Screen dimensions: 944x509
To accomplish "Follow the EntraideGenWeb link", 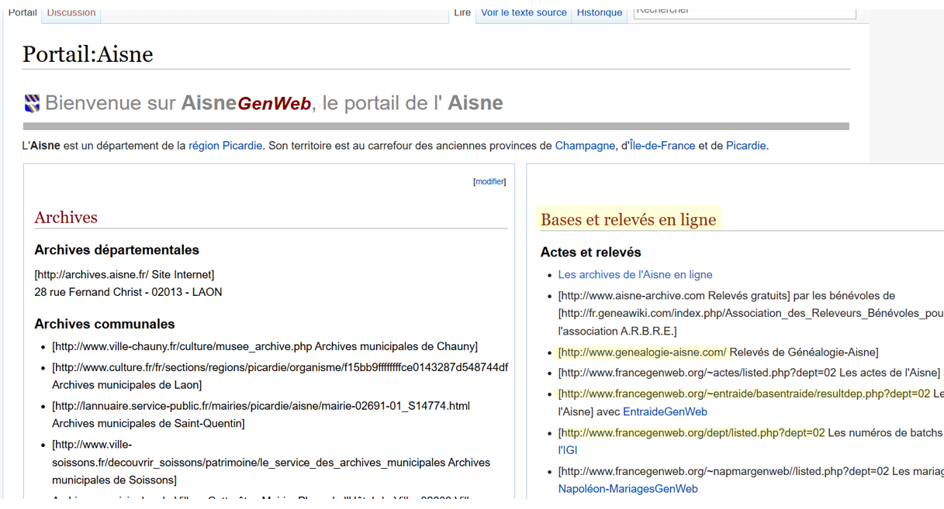I will click(665, 411).
